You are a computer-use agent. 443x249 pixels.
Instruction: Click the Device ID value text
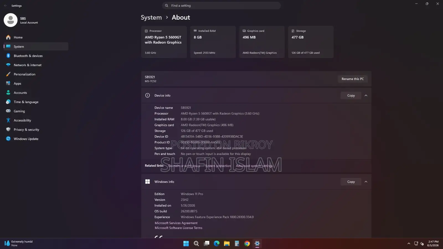coord(212,137)
